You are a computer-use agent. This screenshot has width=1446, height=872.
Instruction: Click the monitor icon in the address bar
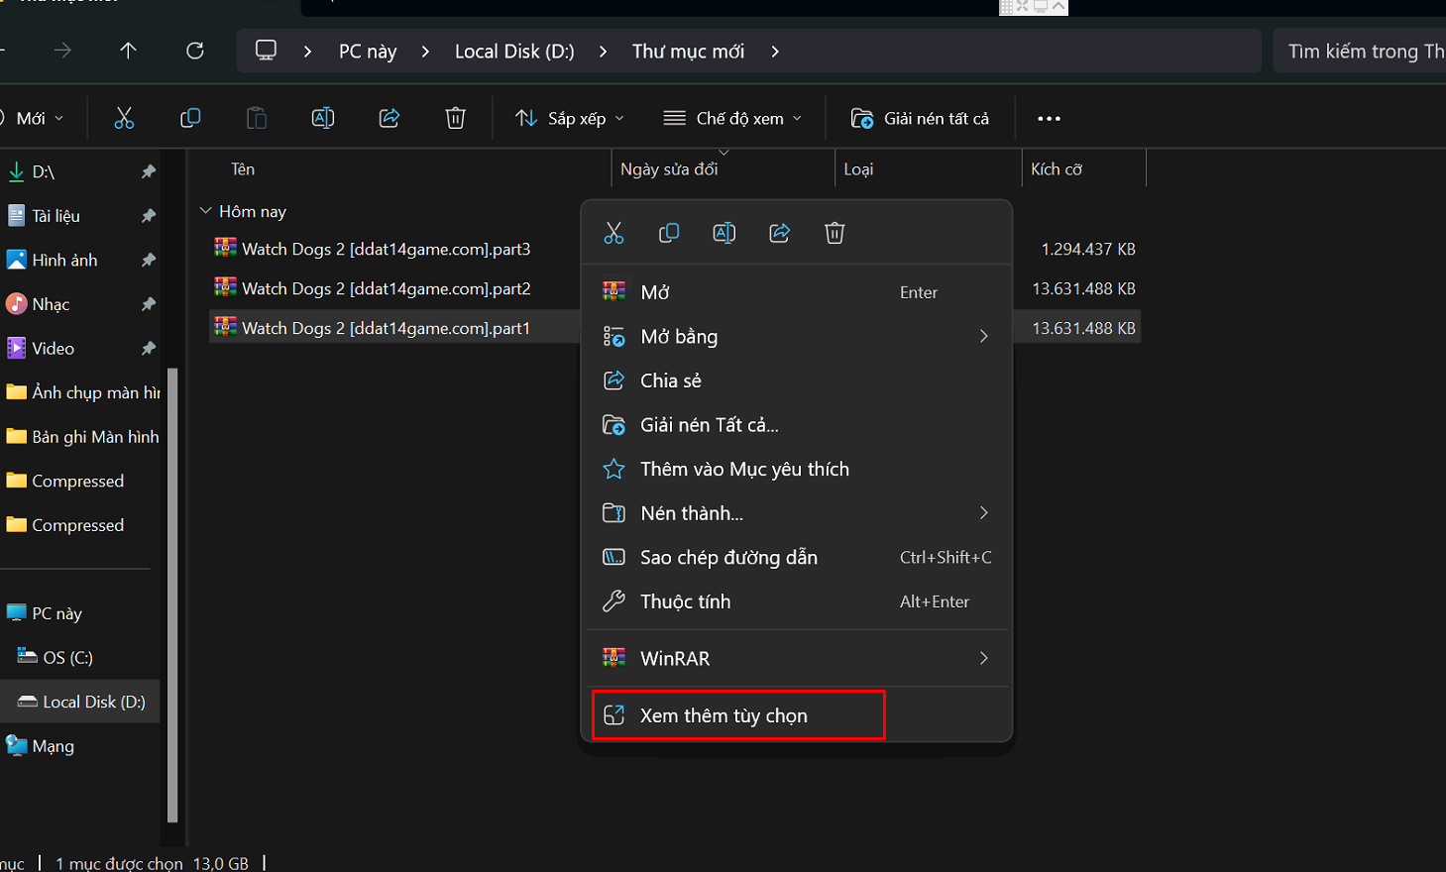[266, 51]
